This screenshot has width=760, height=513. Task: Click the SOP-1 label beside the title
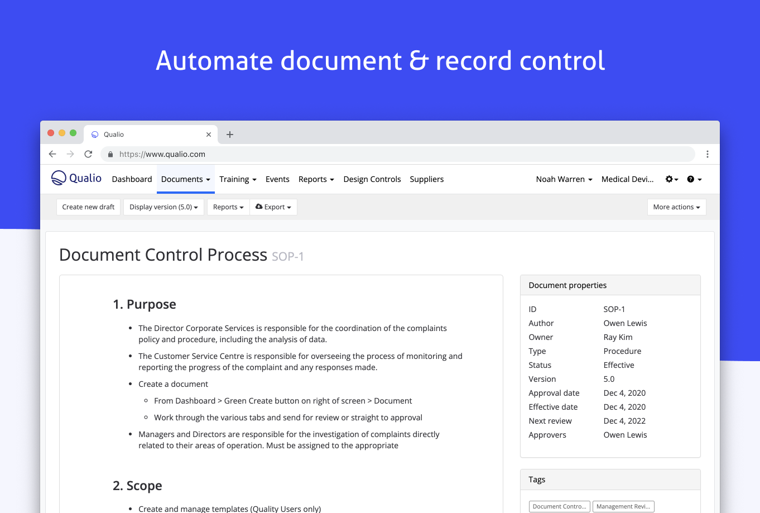pos(288,256)
